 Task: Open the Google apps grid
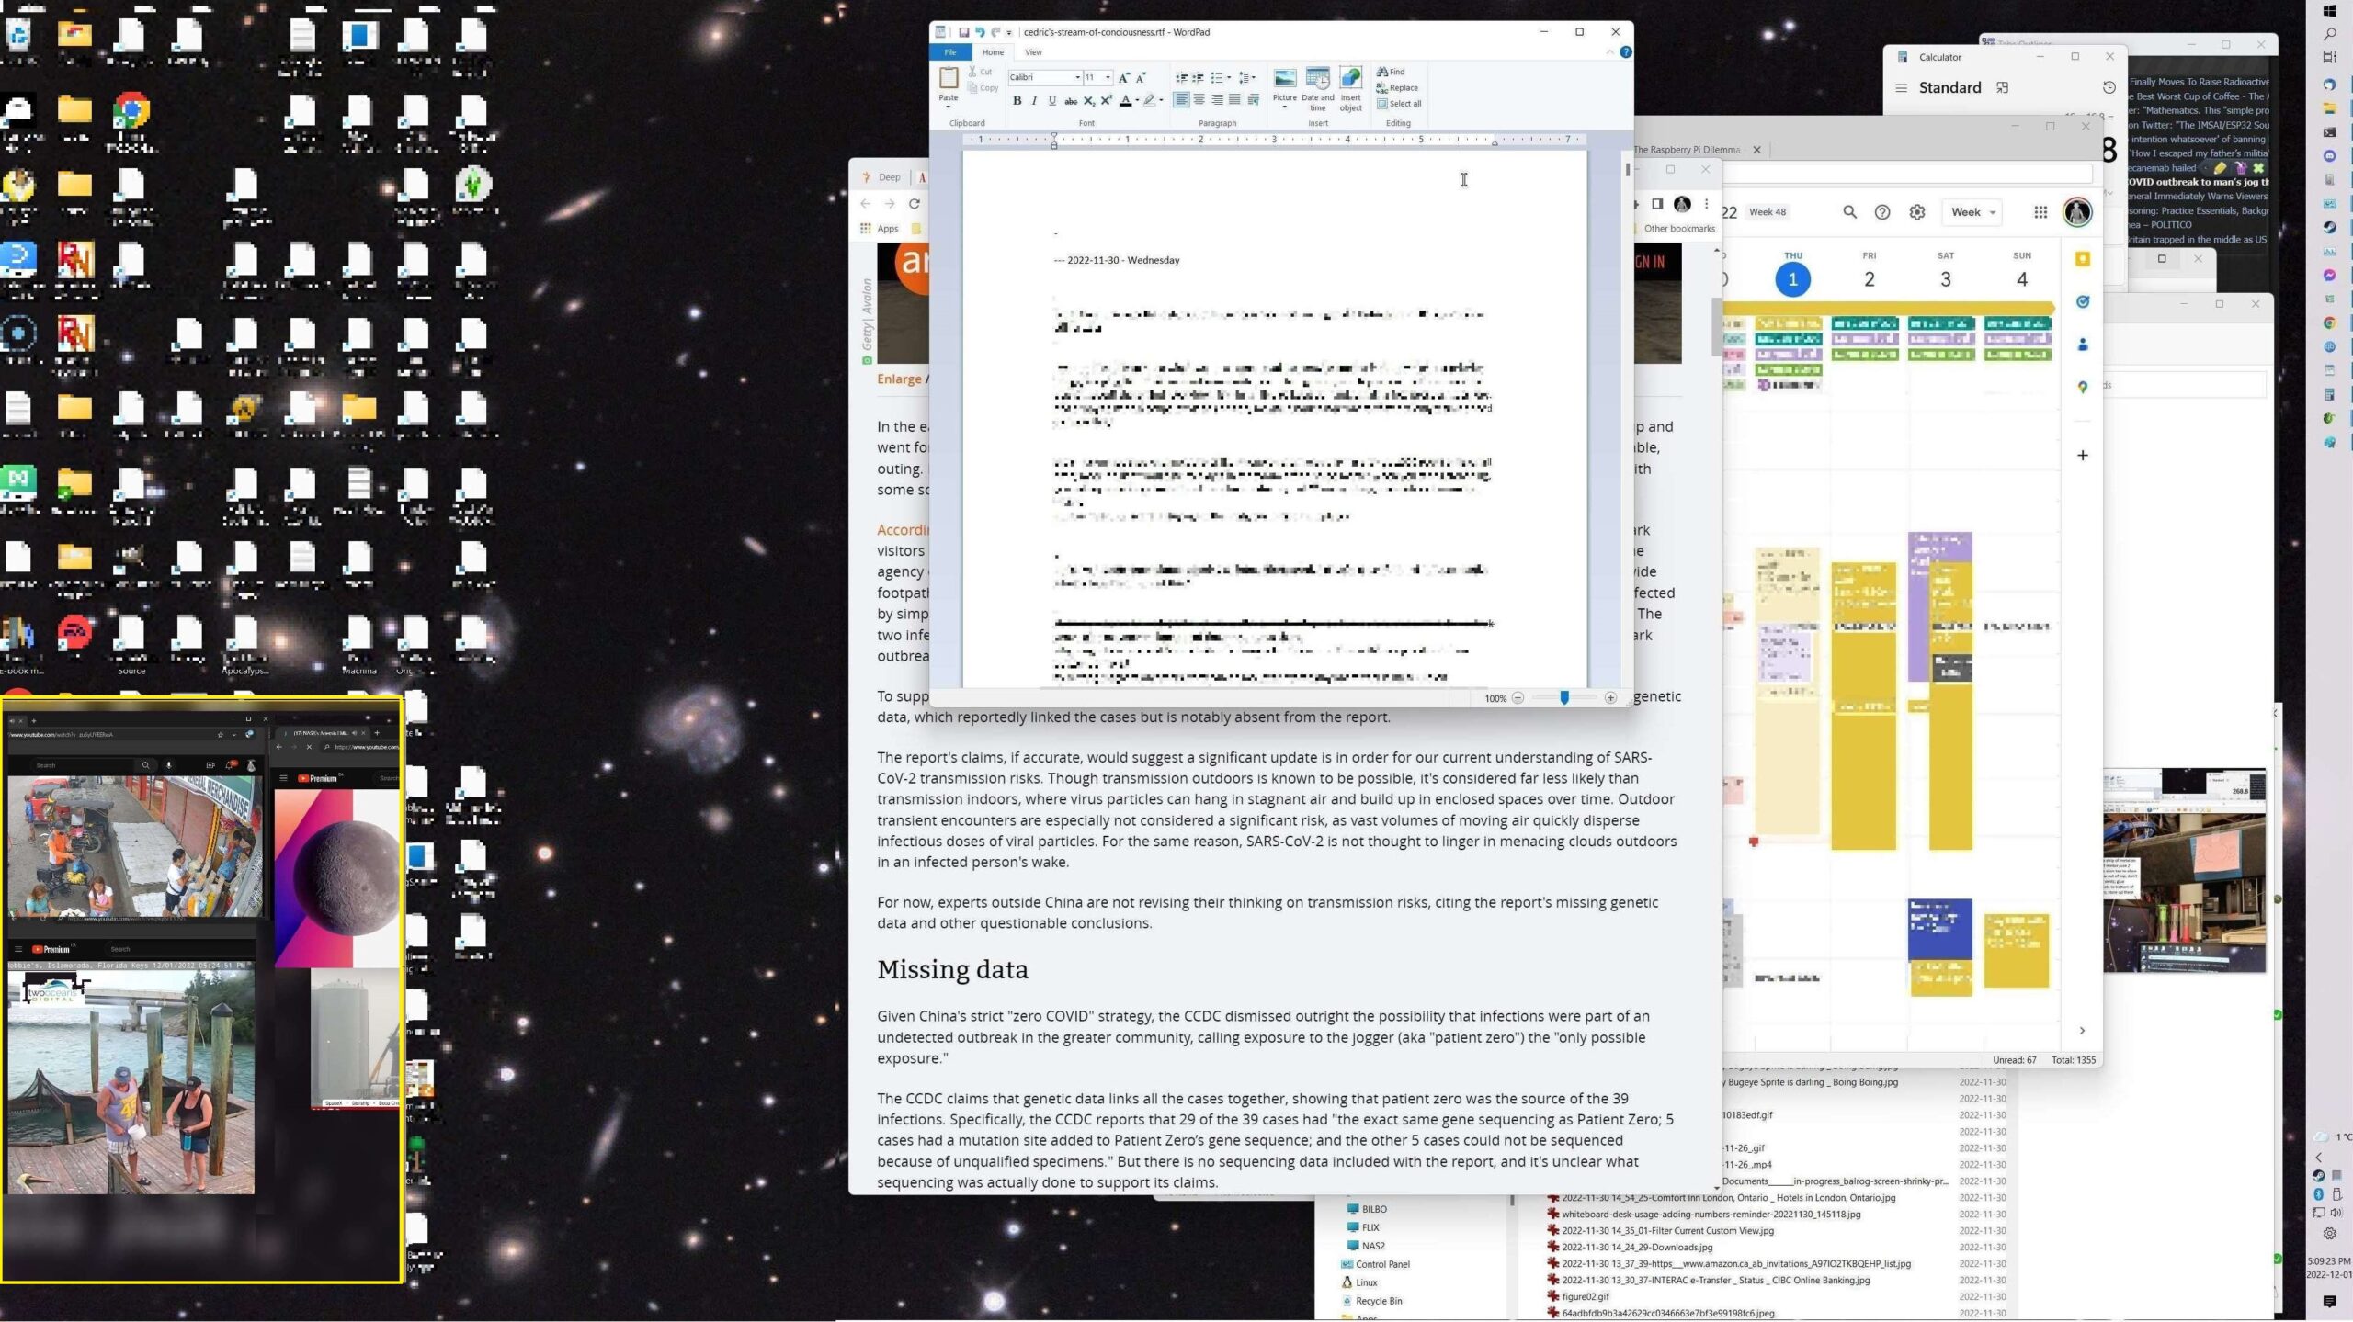pyautogui.click(x=2040, y=212)
